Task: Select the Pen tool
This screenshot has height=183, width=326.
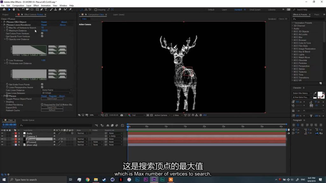Action: click(x=42, y=10)
